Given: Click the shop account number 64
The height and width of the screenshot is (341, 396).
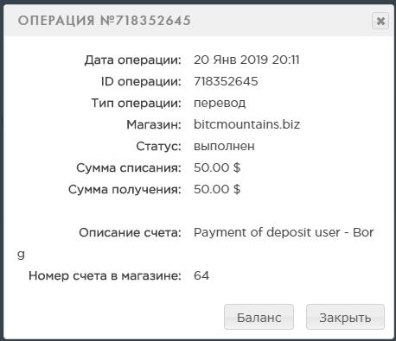Looking at the screenshot, I should click(201, 275).
